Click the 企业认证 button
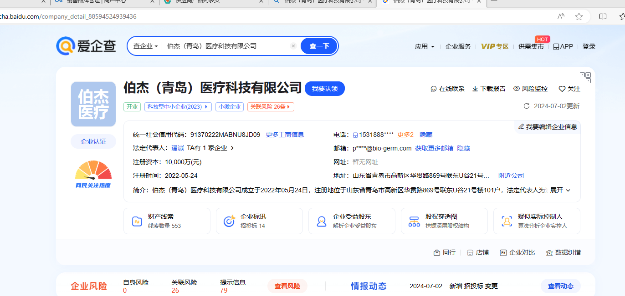This screenshot has height=296, width=625. (93, 141)
